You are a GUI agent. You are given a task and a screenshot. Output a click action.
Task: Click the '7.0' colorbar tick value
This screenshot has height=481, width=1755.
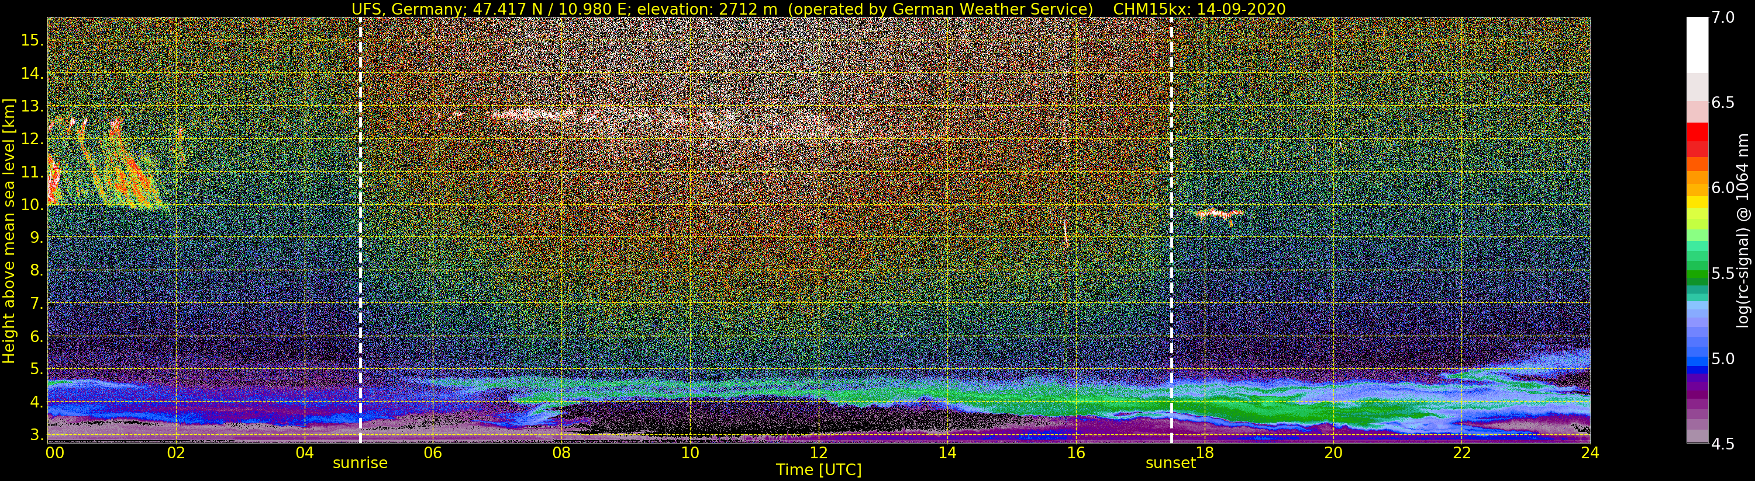(x=1723, y=18)
